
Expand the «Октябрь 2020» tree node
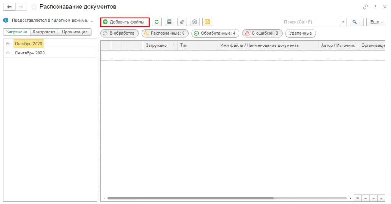8,44
